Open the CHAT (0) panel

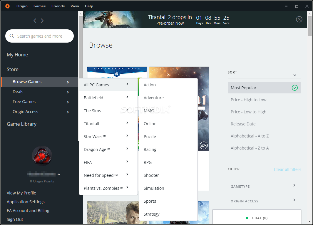click(x=257, y=217)
